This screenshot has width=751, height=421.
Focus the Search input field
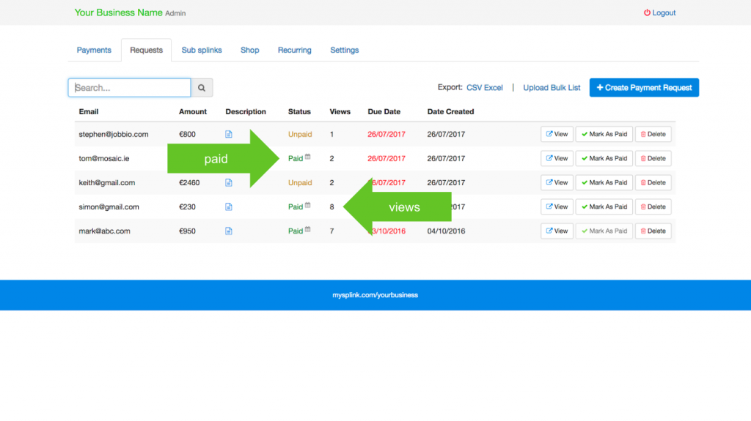tap(130, 88)
